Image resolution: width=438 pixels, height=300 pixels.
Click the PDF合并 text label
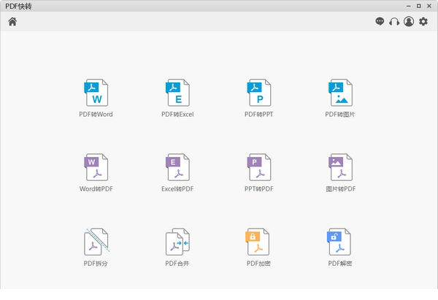177,264
